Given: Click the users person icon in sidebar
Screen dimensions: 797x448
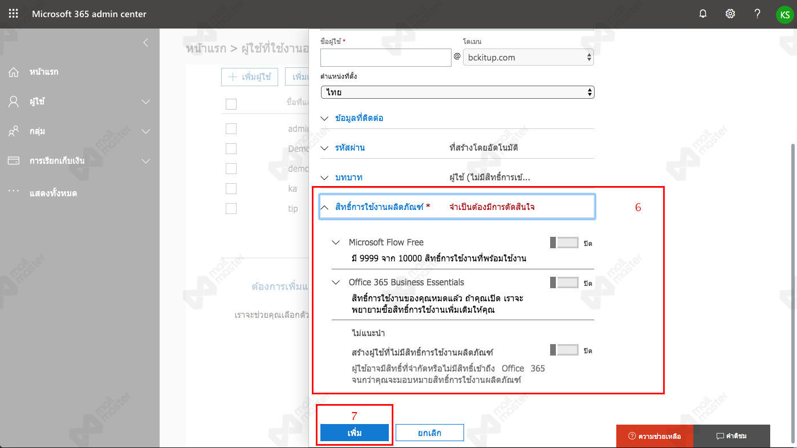Looking at the screenshot, I should [x=14, y=102].
